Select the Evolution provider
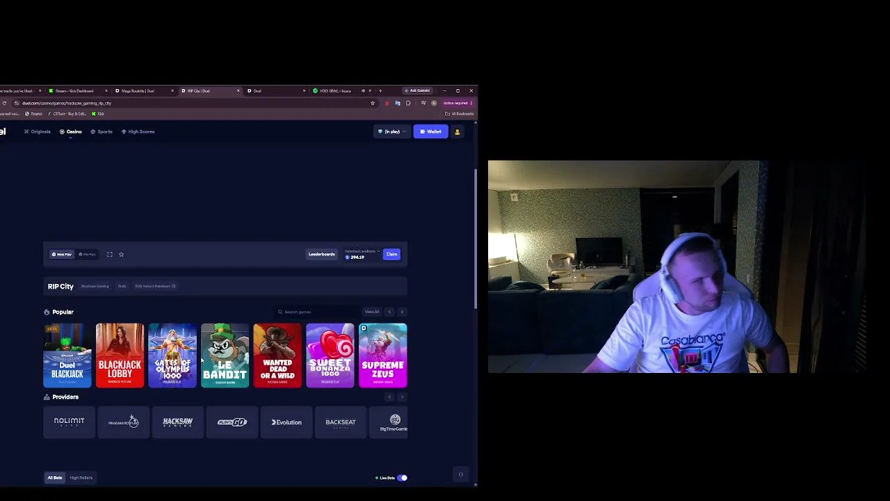This screenshot has width=890, height=501. [286, 422]
